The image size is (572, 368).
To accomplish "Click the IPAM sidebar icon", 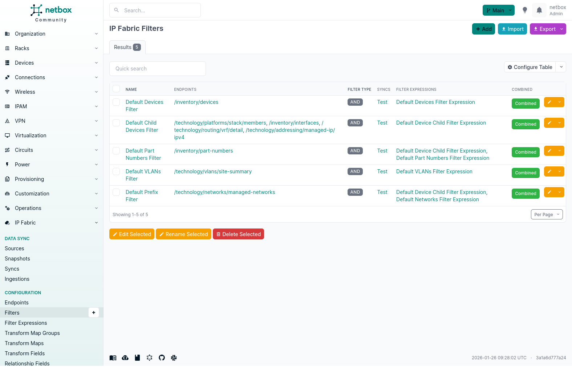I will coord(7,106).
